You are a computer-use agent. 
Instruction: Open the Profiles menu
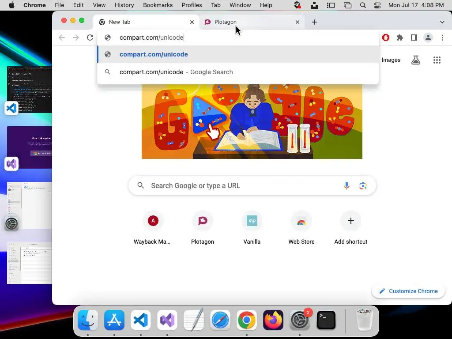point(192,5)
